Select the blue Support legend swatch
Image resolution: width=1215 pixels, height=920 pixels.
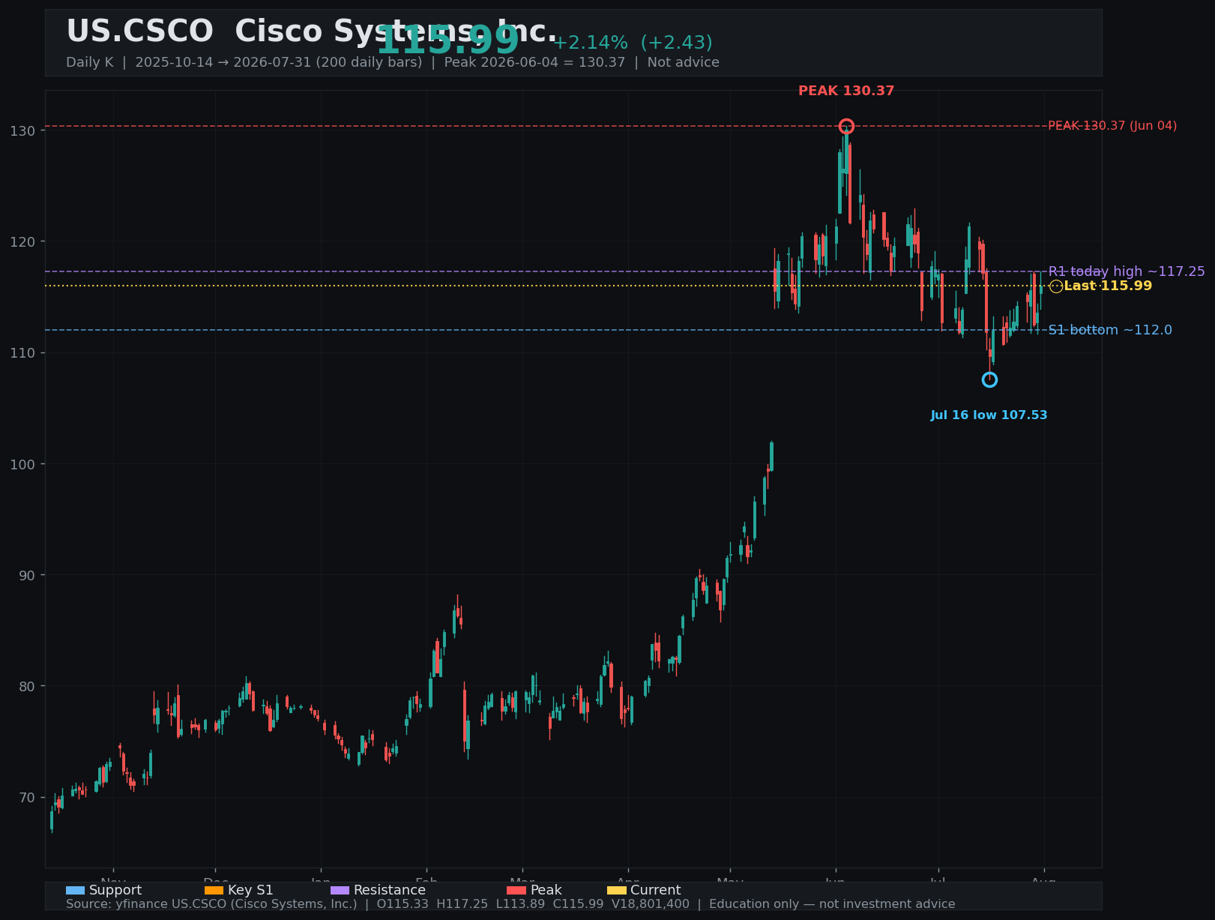[76, 891]
